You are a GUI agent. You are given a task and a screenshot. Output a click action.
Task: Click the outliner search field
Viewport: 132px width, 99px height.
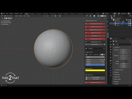[123, 16]
